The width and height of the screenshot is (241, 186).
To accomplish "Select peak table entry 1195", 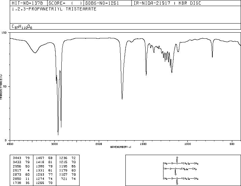I will tap(63, 166).
